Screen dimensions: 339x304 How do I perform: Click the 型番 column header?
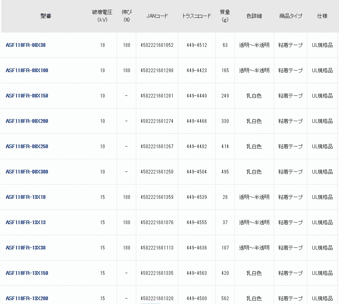(46, 16)
